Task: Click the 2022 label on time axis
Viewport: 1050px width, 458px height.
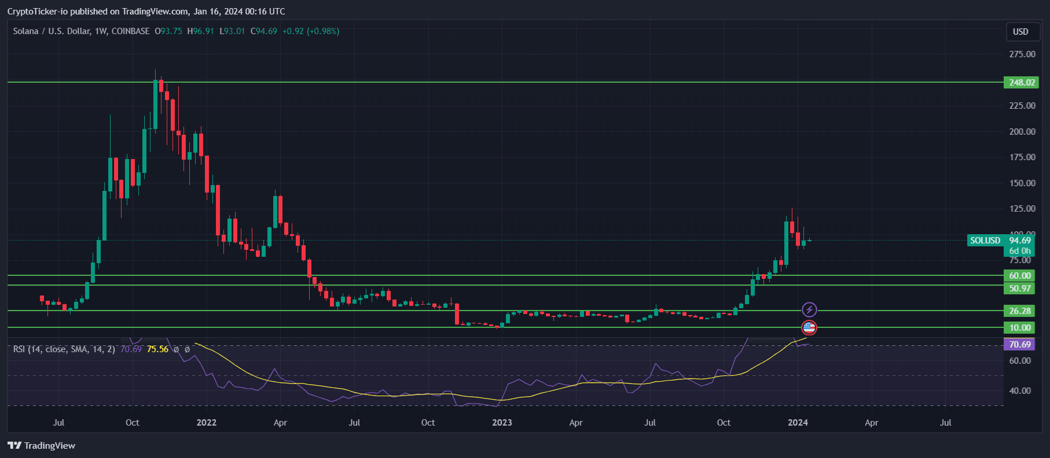Action: [x=206, y=423]
